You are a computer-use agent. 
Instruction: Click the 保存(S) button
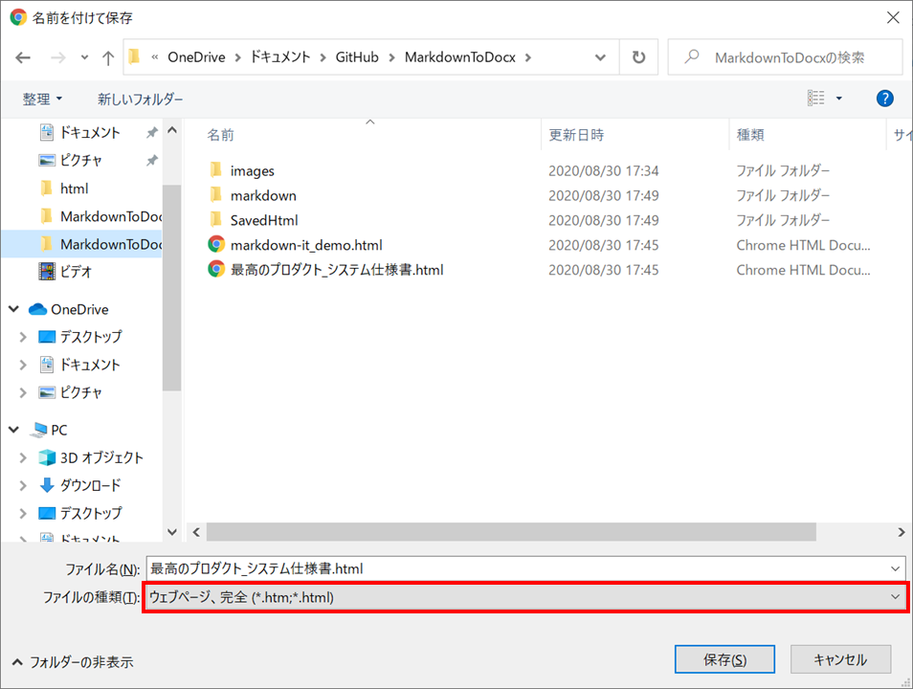point(724,659)
